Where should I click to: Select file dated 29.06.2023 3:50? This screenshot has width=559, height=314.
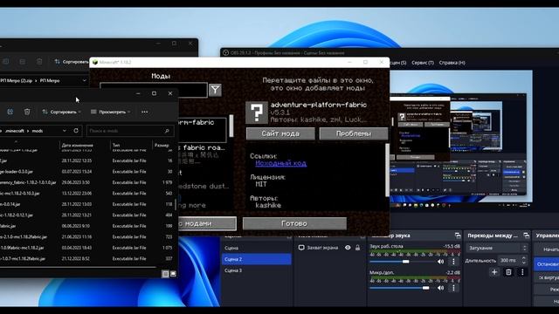pyautogui.click(x=87, y=182)
